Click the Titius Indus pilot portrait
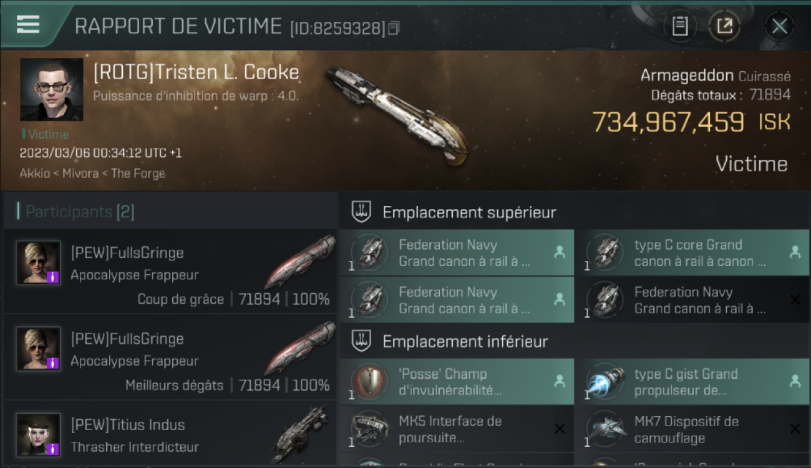 (39, 435)
